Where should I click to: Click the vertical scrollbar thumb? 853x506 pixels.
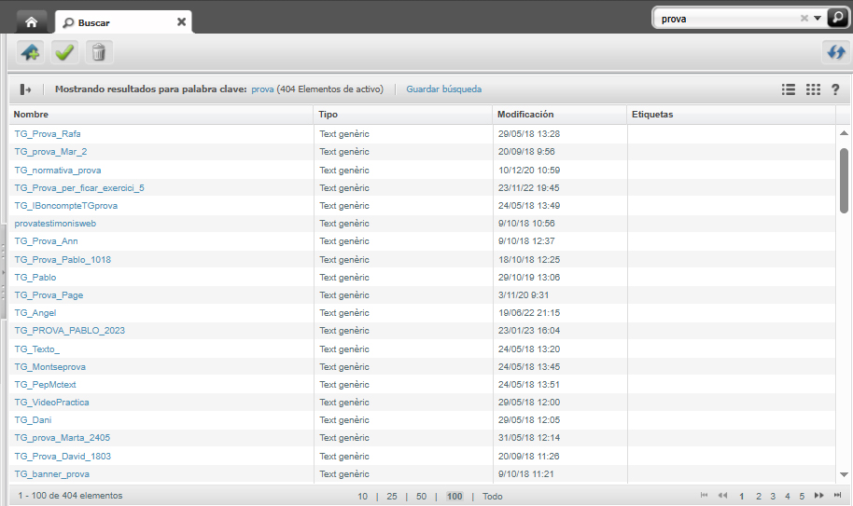(x=844, y=179)
